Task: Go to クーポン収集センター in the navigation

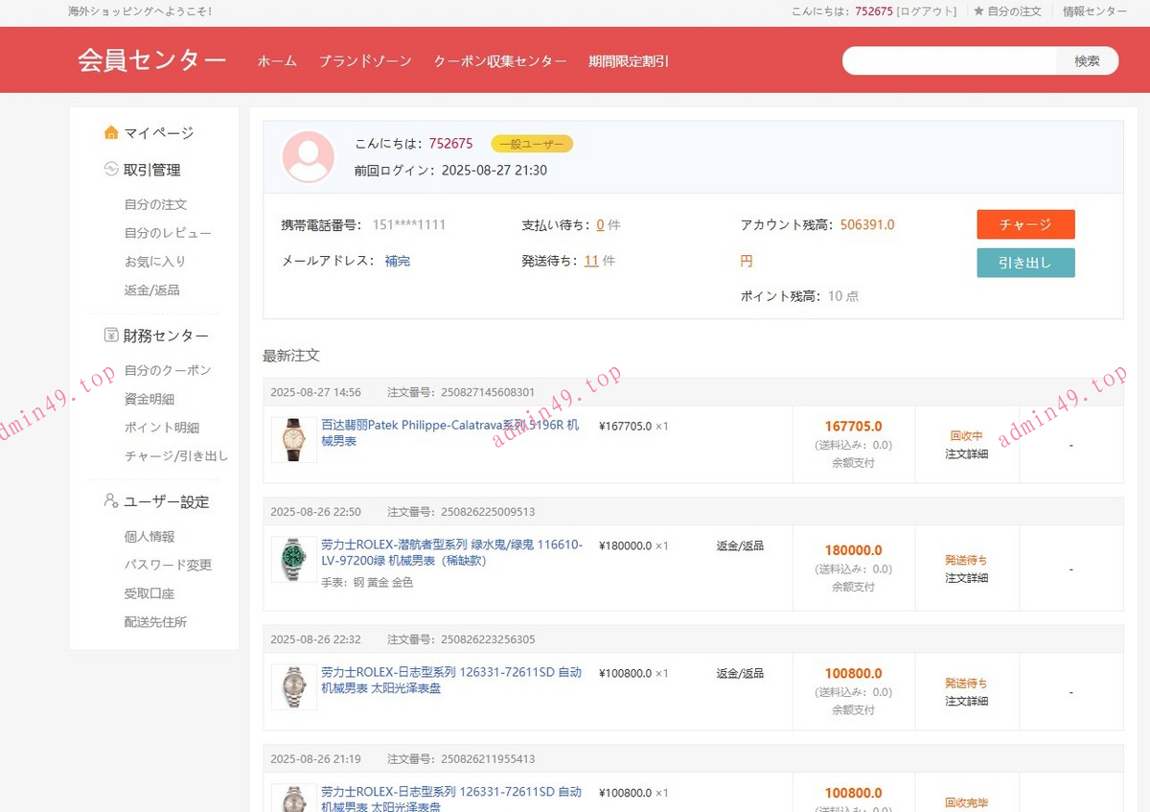Action: (x=499, y=61)
